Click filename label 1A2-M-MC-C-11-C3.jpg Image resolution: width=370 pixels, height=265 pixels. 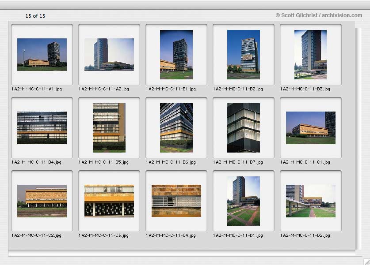103,235
